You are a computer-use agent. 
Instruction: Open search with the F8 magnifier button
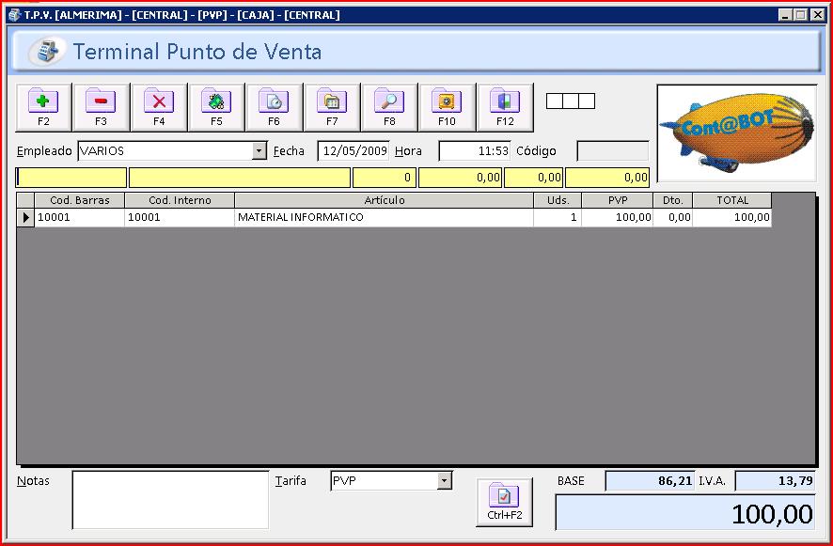coord(389,107)
